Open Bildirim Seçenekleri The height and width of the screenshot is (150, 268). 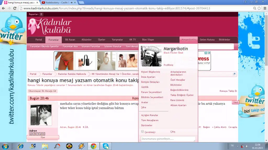coord(152,97)
